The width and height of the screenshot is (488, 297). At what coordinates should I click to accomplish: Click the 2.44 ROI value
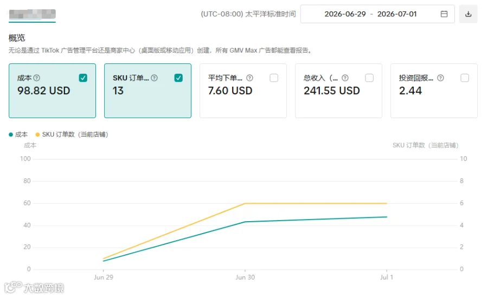coord(410,91)
